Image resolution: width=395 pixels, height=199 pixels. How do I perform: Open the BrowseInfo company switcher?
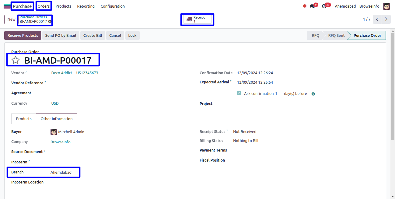[369, 6]
